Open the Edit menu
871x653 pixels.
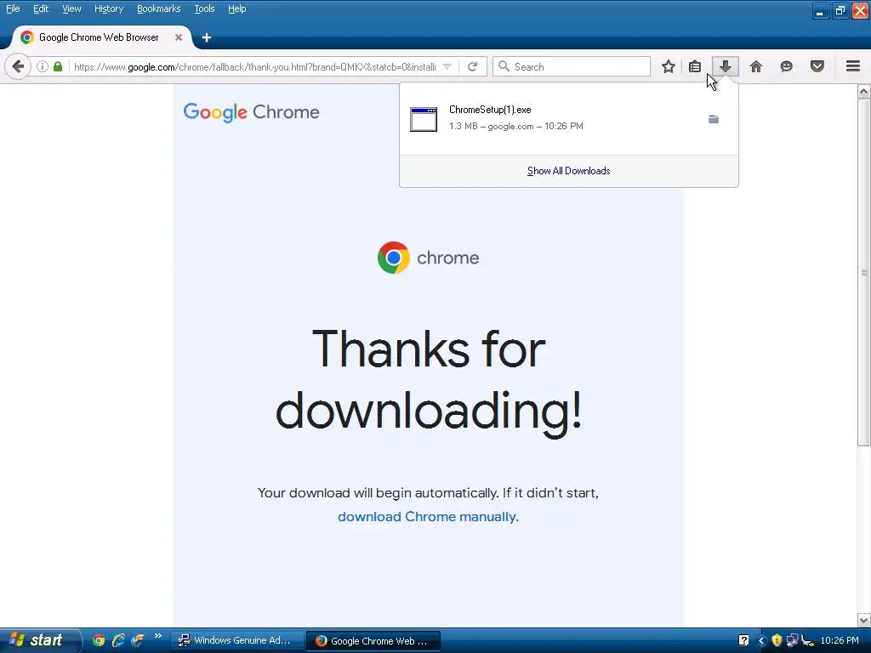(x=41, y=9)
